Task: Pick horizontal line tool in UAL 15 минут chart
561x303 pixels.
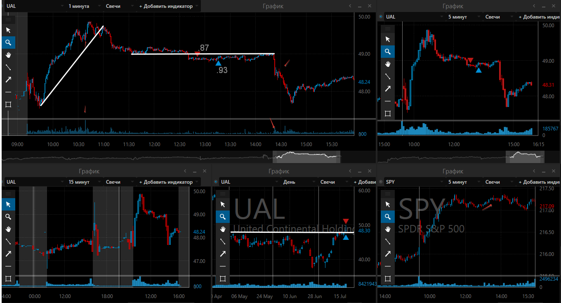Action: coord(8,266)
